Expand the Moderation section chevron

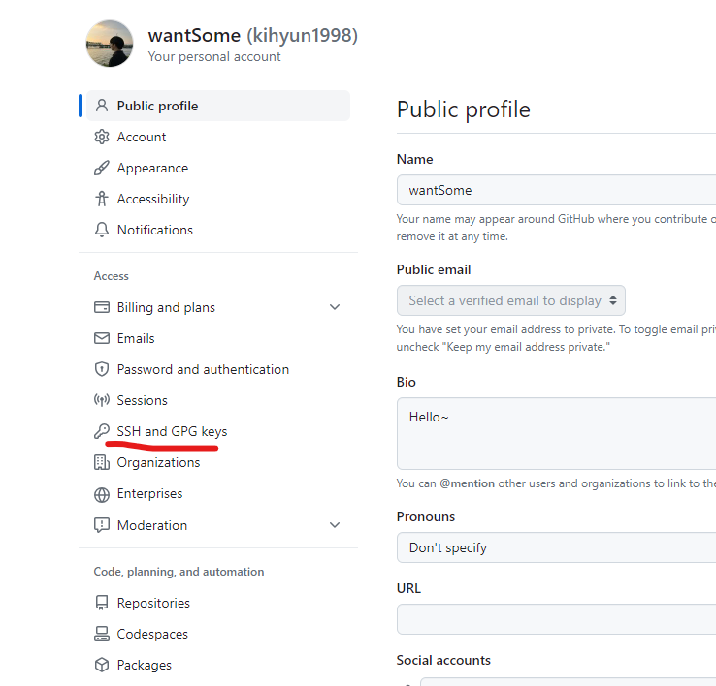pos(335,525)
